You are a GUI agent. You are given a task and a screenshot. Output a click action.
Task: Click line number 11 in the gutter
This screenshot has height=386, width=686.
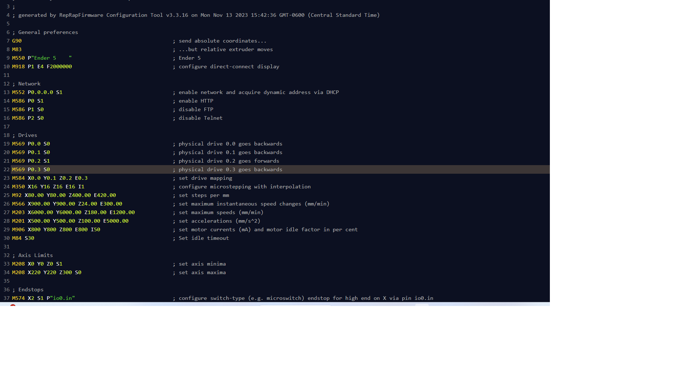point(6,75)
